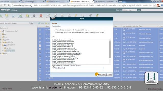The width and height of the screenshot is (163, 91).
Task: Click the globe icon next to public_html
Action: pyautogui.click(x=5, y=45)
